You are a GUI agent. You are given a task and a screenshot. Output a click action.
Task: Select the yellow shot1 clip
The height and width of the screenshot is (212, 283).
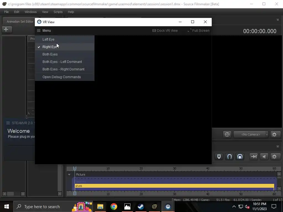click(174, 186)
